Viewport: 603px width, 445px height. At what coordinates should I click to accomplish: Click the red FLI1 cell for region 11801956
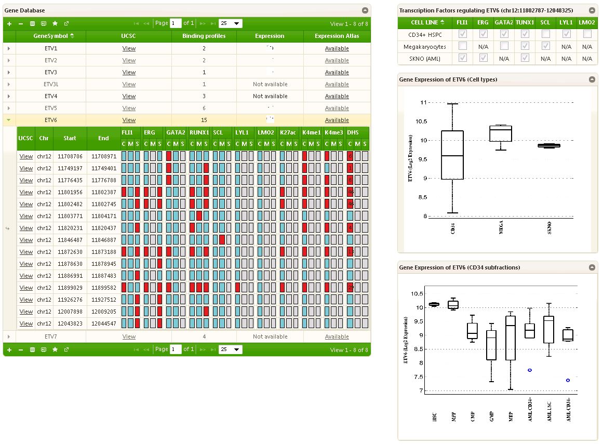pos(124,192)
